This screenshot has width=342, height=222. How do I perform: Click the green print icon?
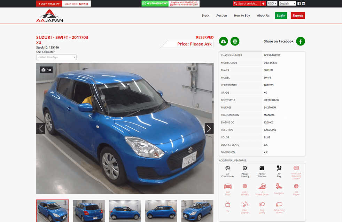(235, 42)
